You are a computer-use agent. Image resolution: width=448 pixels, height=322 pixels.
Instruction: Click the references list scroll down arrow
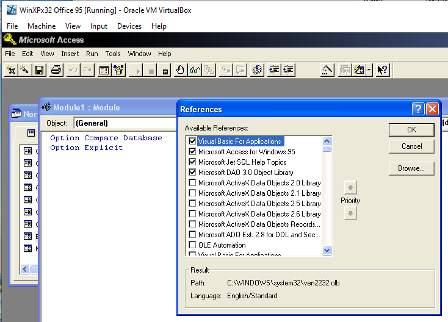click(x=327, y=251)
